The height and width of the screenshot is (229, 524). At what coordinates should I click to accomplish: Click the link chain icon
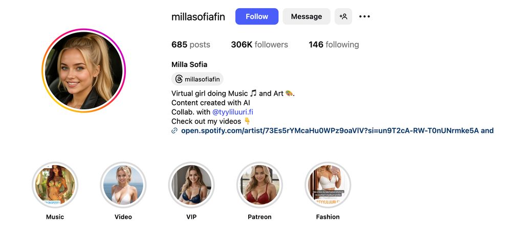(174, 131)
